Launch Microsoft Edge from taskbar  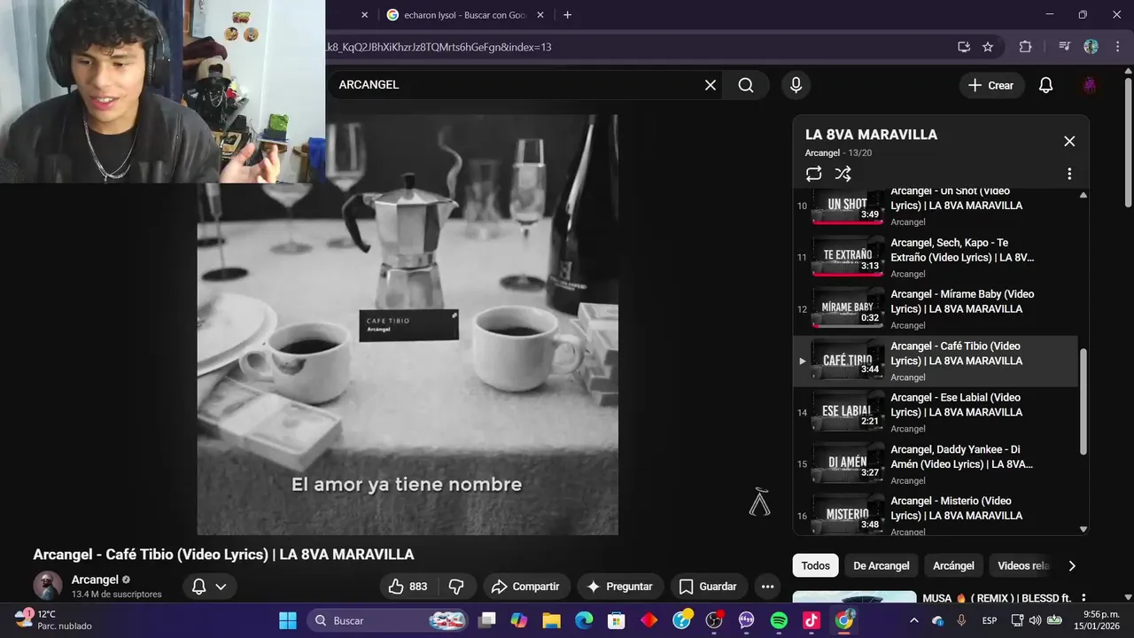click(584, 620)
